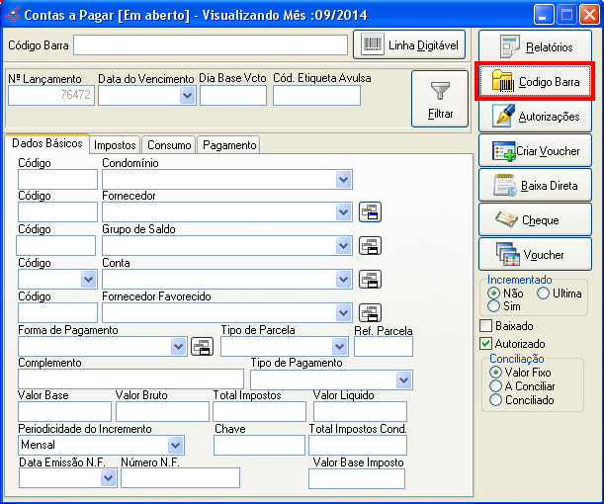Open Periodicidade do Incremento dropdown
This screenshot has height=504, width=604.
coord(175,446)
